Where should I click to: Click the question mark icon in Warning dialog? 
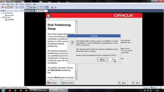[72, 43]
